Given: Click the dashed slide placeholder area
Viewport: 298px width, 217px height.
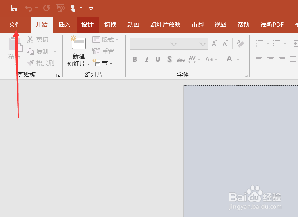Looking at the screenshot, I should 241,151.
